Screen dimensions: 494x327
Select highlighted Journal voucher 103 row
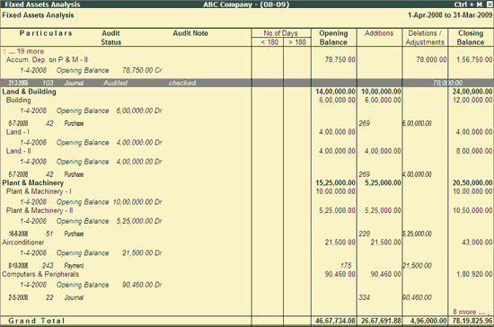point(247,83)
